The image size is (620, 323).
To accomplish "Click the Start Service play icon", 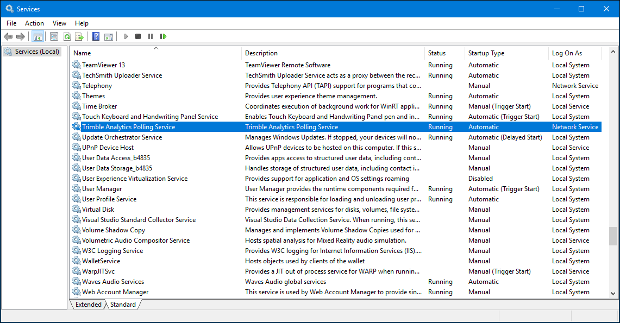I will pos(126,36).
